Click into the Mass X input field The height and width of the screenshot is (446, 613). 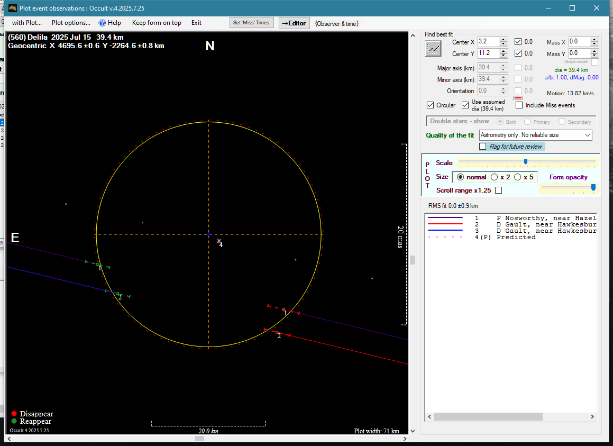579,42
